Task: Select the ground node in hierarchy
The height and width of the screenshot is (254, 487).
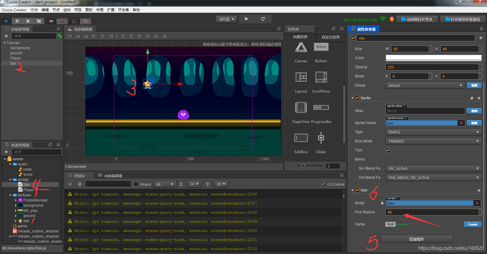Action: coord(16,53)
